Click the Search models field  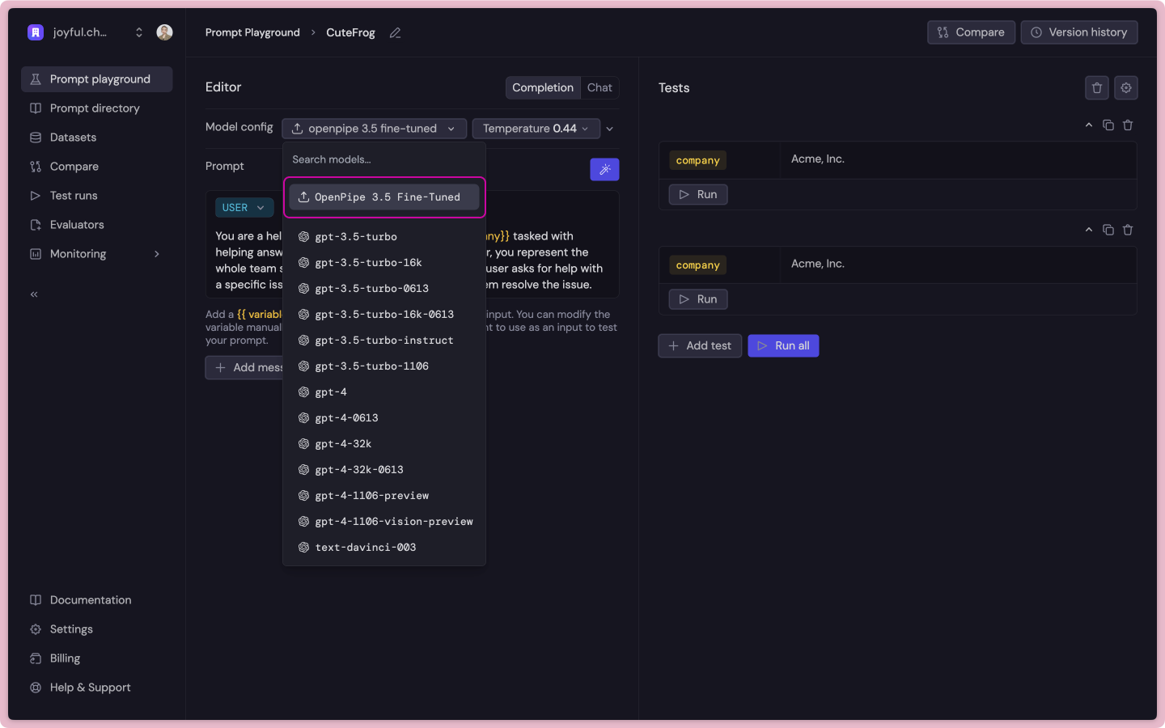384,159
